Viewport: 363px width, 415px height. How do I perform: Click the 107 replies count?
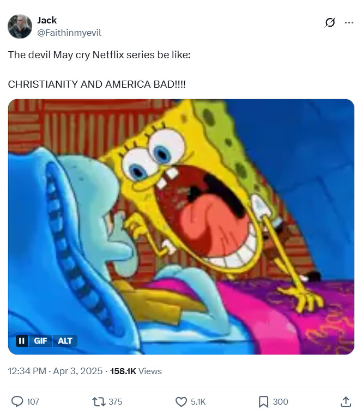click(33, 402)
